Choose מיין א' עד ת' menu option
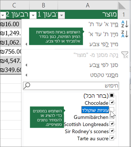 click(104, 24)
